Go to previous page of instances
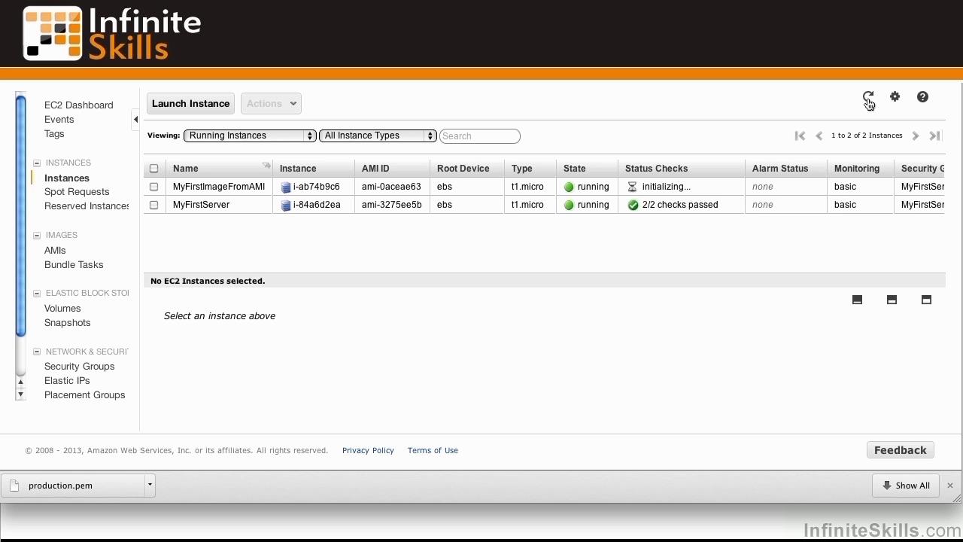 click(819, 135)
